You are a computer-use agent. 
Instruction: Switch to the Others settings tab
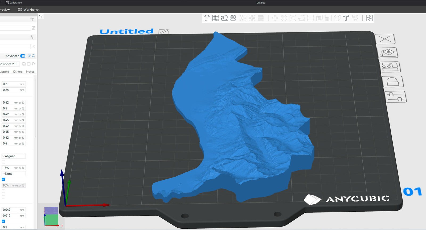(x=18, y=72)
